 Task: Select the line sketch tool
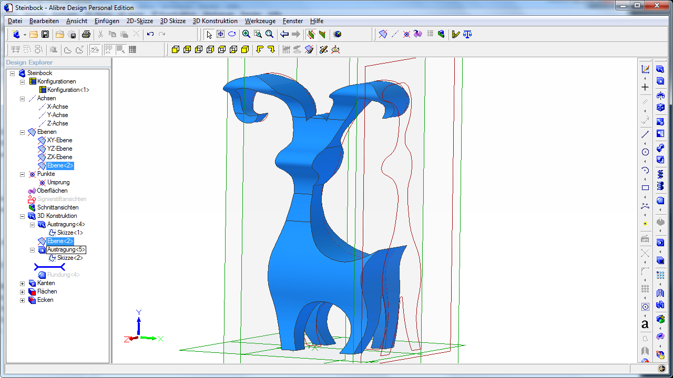645,134
